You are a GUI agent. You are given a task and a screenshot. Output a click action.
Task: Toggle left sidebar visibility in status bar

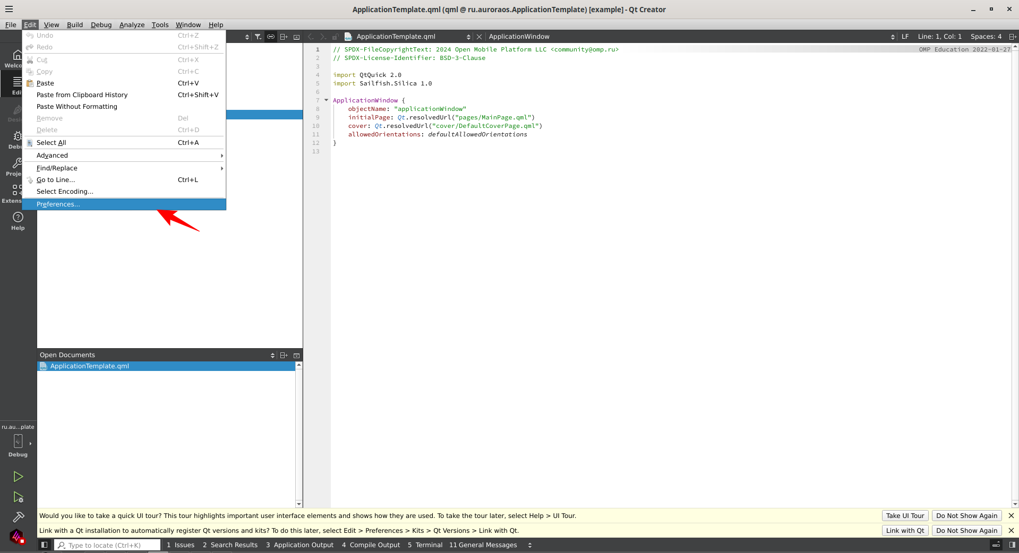[45, 545]
